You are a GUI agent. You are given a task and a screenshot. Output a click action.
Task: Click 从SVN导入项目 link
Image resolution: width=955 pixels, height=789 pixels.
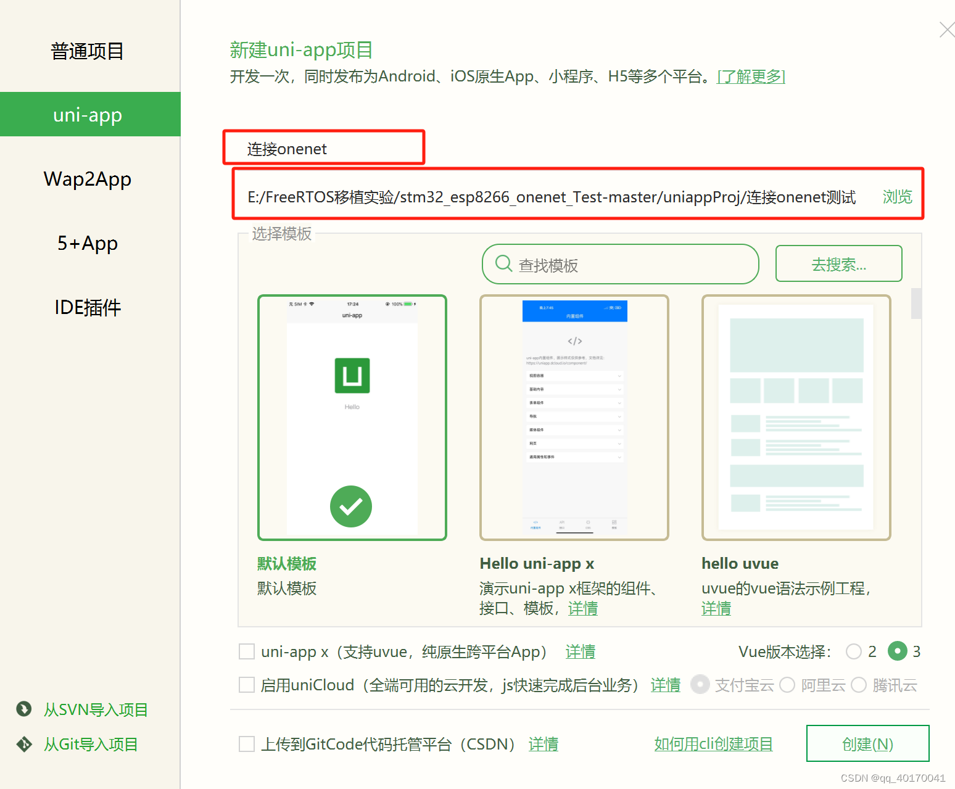click(x=96, y=709)
